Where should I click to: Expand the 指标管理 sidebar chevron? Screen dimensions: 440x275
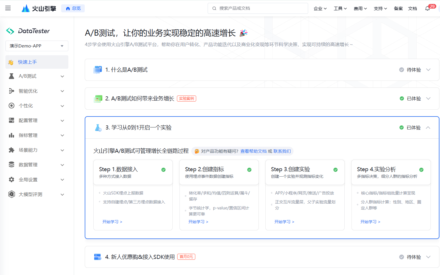pyautogui.click(x=62, y=135)
